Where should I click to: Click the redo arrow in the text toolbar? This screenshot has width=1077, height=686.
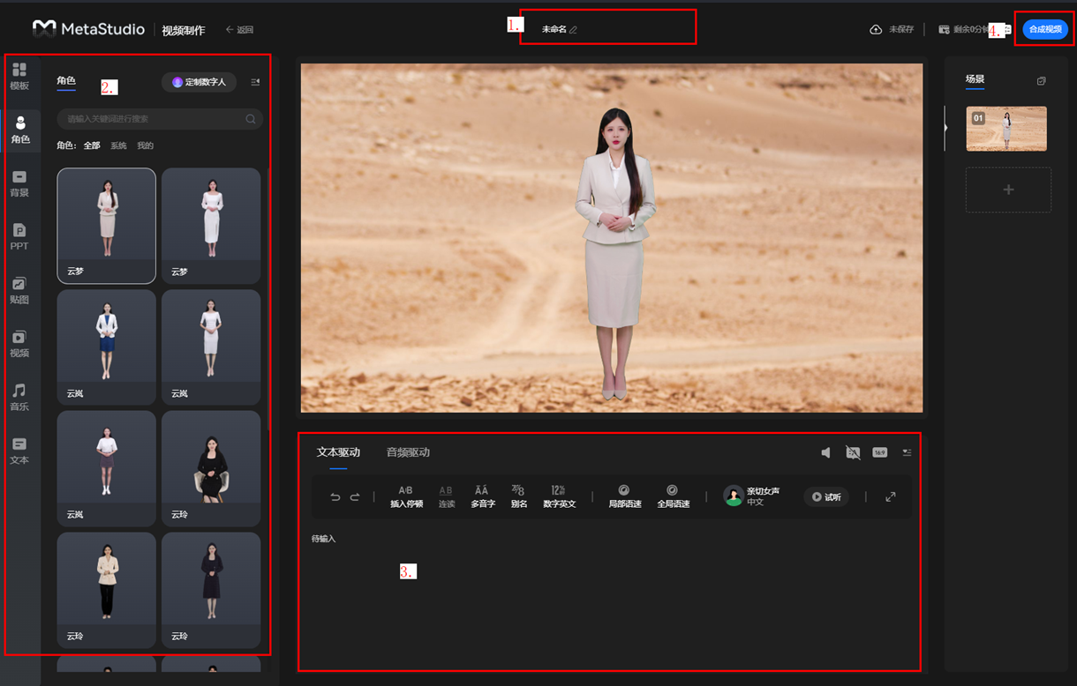(x=355, y=497)
